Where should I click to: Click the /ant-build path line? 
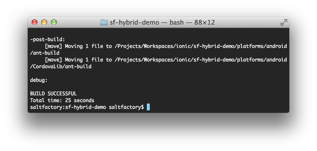coord(45,53)
